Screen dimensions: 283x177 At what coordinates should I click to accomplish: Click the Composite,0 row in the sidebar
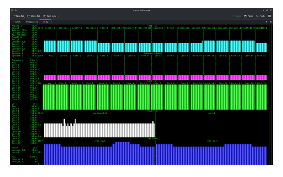[x=24, y=42]
